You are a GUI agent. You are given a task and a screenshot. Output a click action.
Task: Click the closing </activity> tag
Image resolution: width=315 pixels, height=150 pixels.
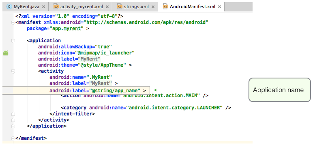tap(54, 120)
